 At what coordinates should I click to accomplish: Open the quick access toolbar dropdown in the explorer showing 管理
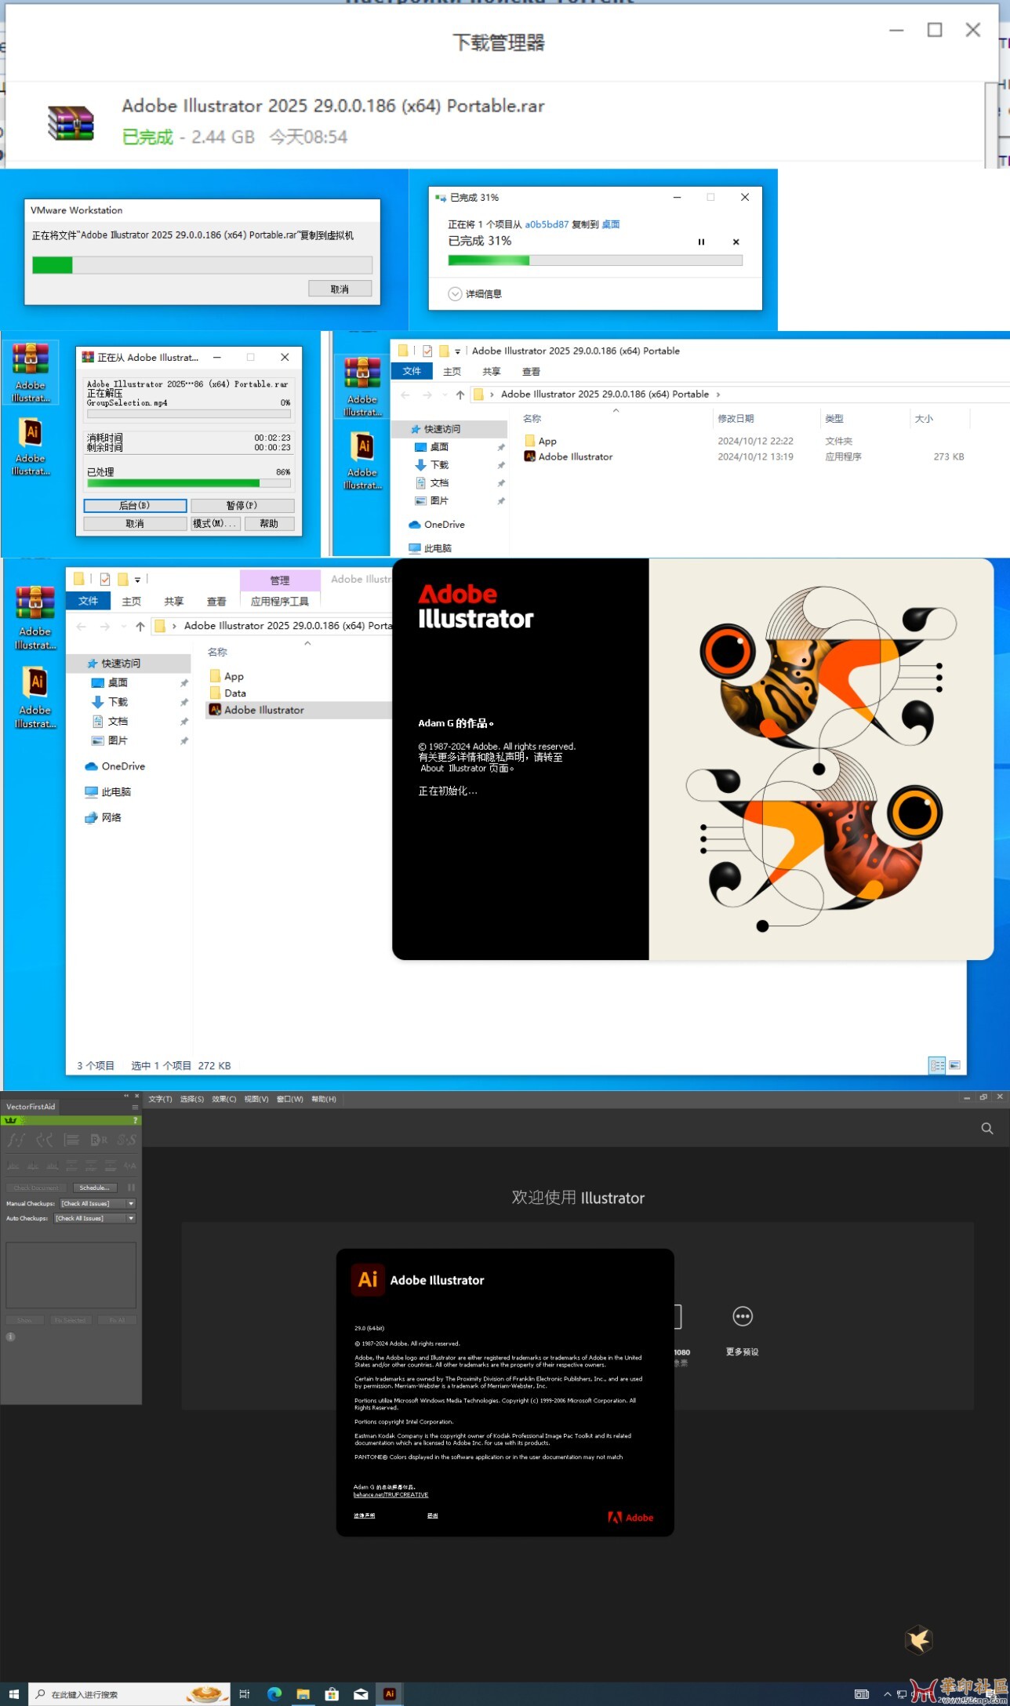(x=137, y=580)
